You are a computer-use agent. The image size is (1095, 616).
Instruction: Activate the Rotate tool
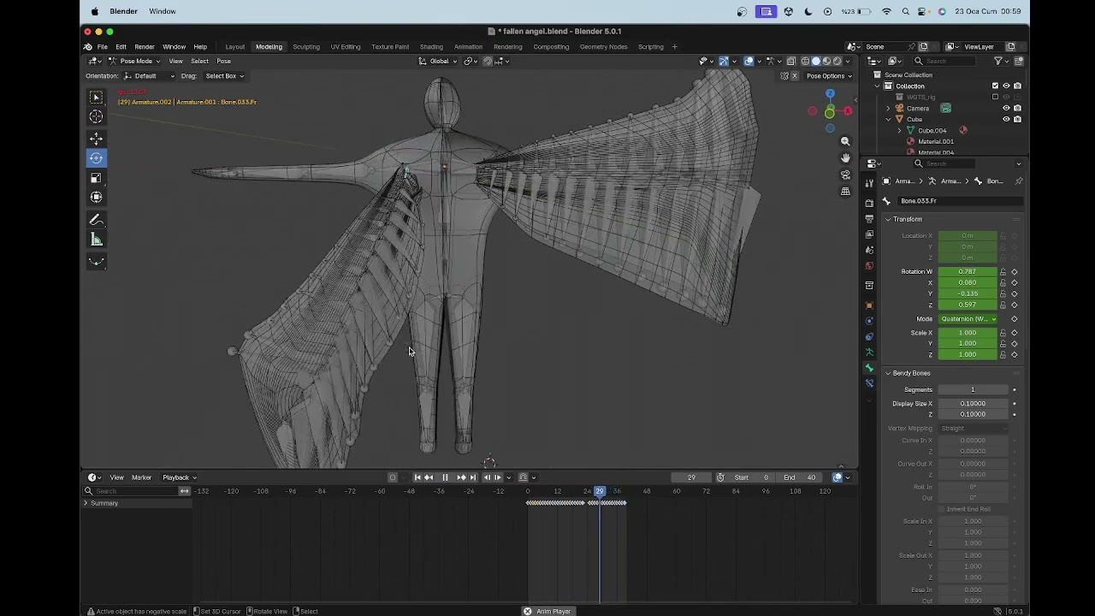(x=96, y=158)
